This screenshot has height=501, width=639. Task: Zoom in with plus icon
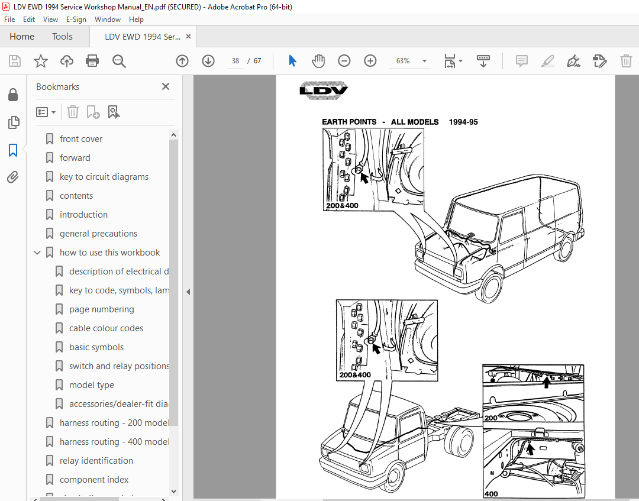coord(370,61)
